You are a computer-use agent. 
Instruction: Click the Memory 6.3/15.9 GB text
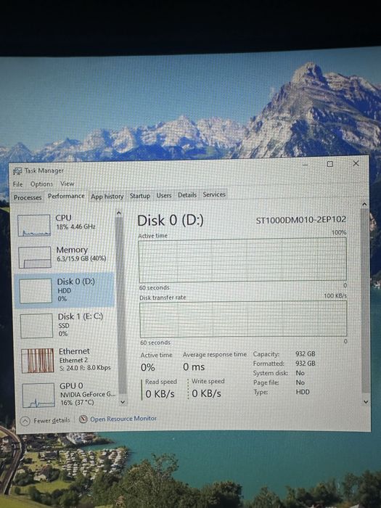click(81, 258)
